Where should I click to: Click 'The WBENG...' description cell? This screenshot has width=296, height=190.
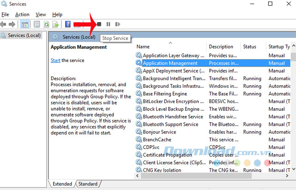(223, 109)
